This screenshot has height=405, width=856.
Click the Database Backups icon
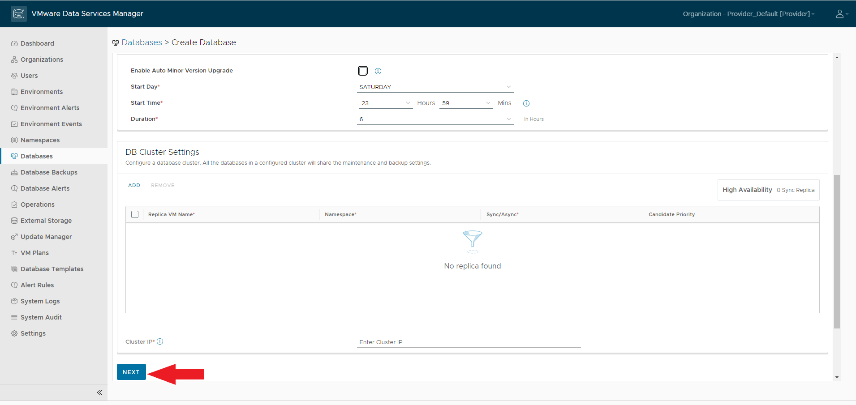click(14, 172)
